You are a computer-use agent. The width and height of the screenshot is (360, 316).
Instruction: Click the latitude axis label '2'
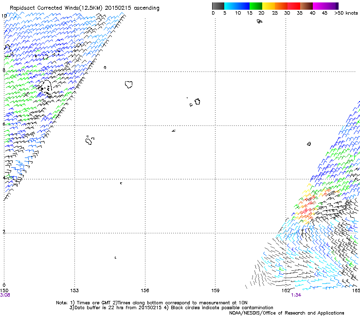4,231
